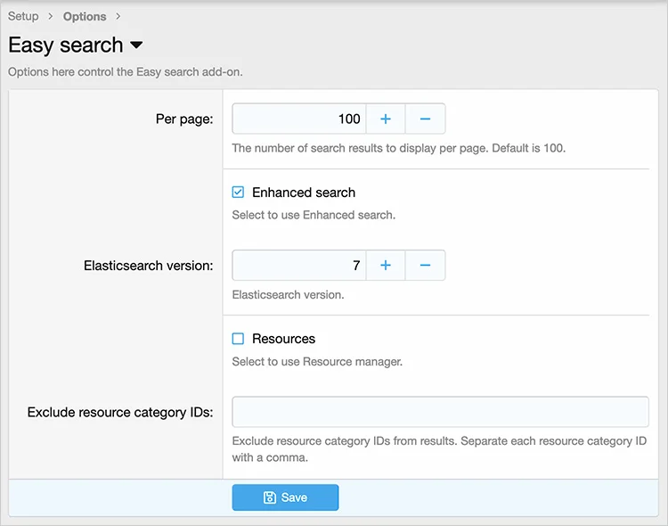
Task: Uncheck the Enhanced search checkbox
Action: pos(238,193)
